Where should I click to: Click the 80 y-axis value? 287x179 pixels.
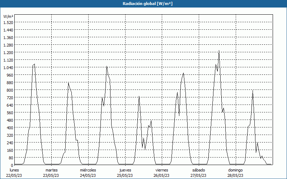pyautogui.click(x=11, y=158)
